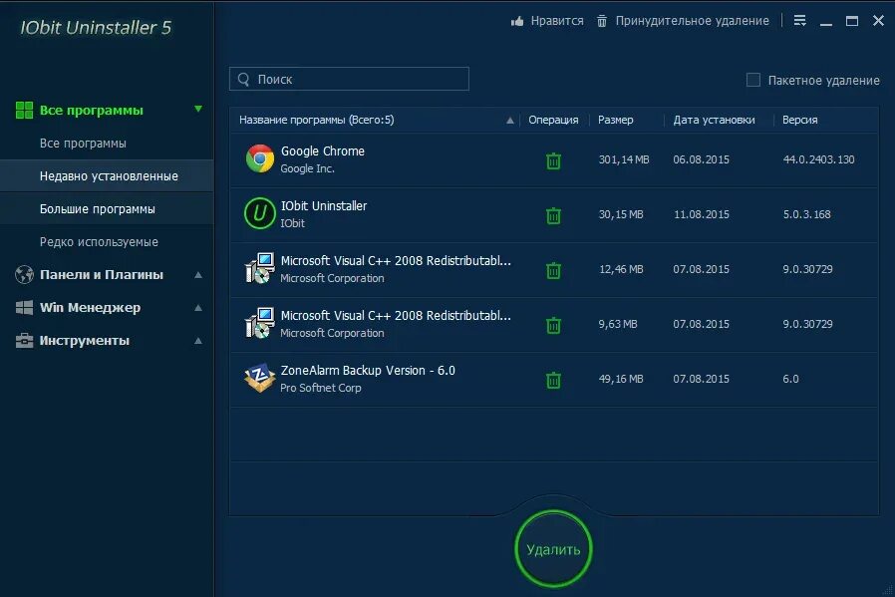Screen dimensions: 895x597
Task: Sort by the Версия column header
Action: (799, 120)
